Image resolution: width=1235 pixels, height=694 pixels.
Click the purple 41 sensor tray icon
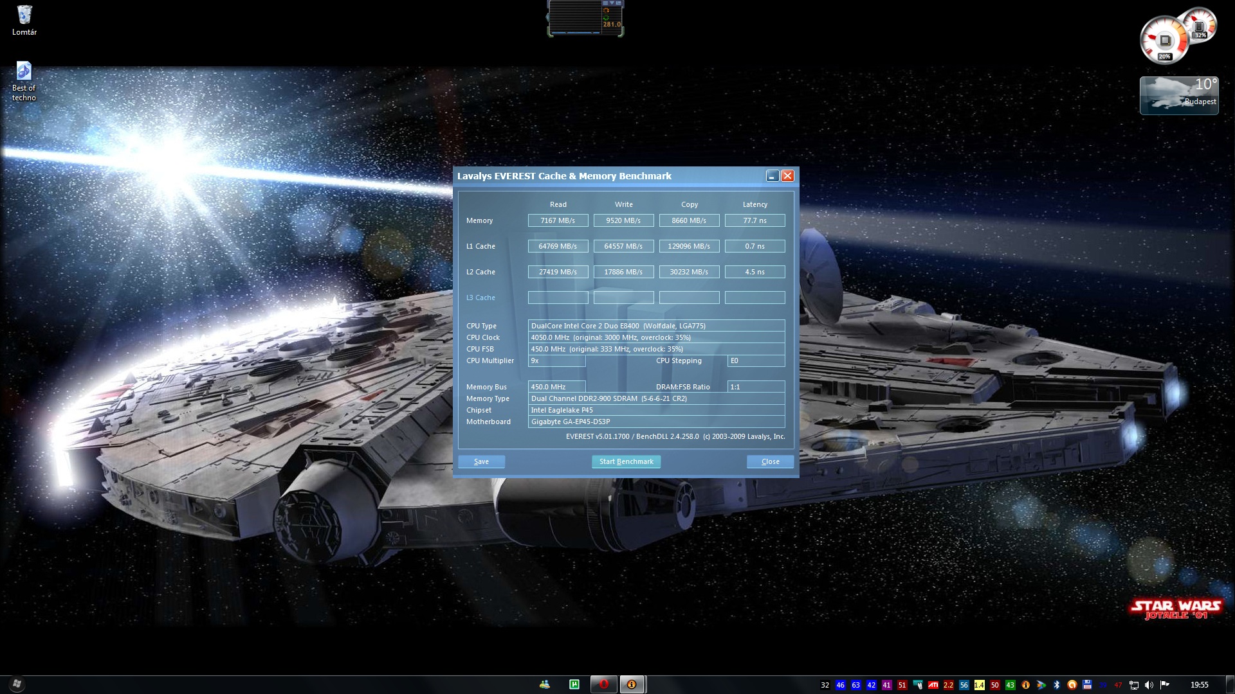tap(887, 685)
